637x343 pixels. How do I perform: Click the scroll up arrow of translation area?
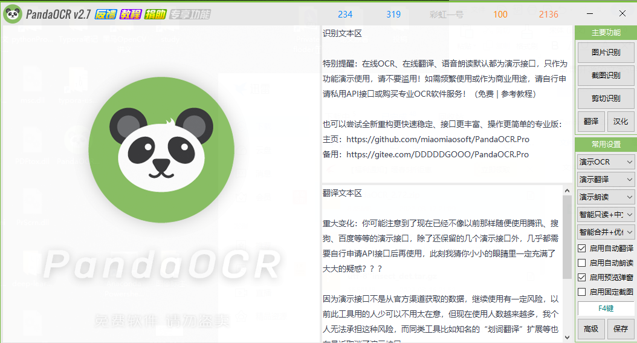pyautogui.click(x=567, y=191)
